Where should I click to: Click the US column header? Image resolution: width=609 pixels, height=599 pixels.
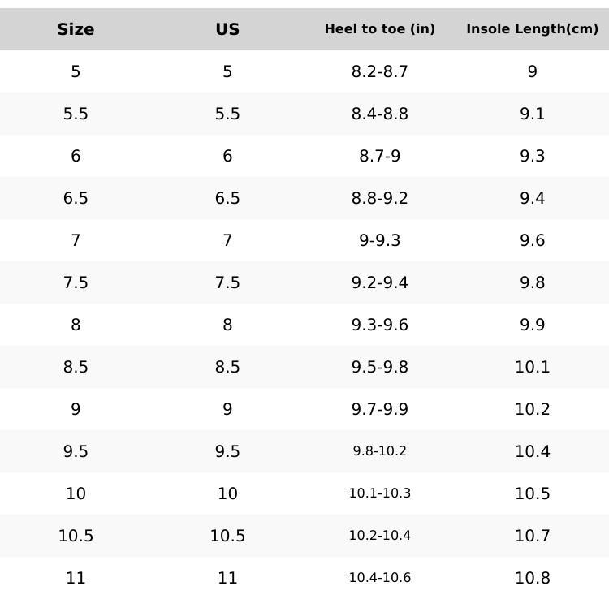pos(227,29)
